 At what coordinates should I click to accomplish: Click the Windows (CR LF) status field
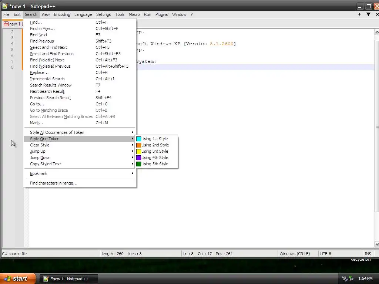(295, 254)
